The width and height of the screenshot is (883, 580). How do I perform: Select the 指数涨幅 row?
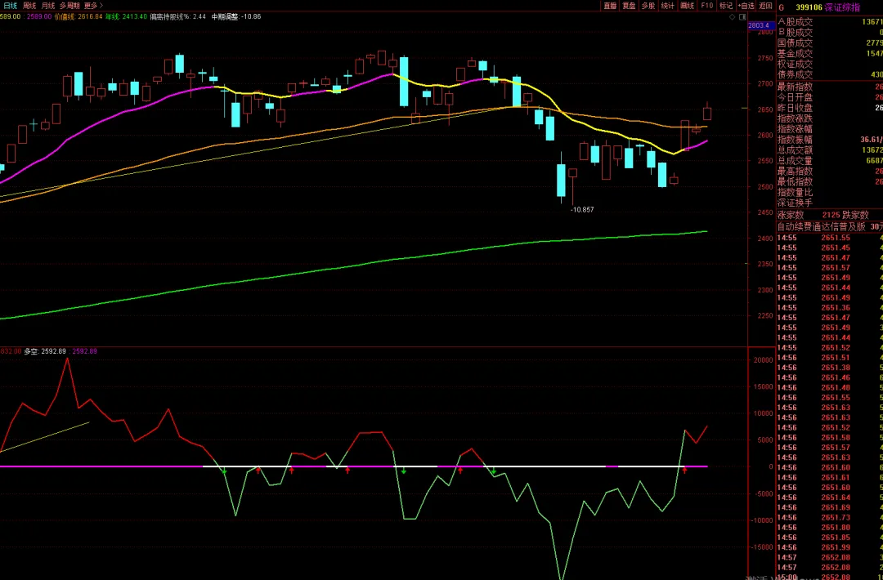click(830, 129)
